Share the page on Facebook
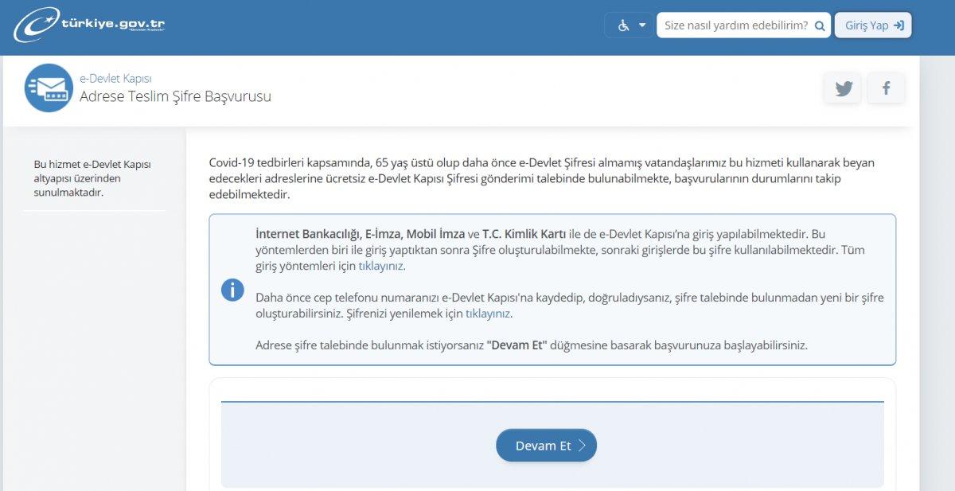The width and height of the screenshot is (955, 491). [x=886, y=88]
